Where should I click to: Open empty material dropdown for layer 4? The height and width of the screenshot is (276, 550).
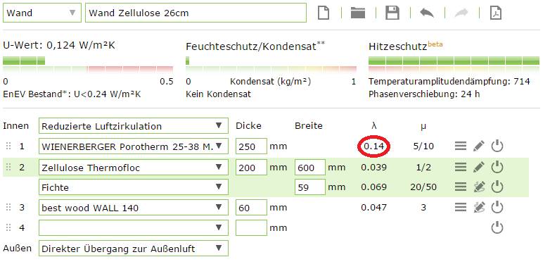point(134,227)
